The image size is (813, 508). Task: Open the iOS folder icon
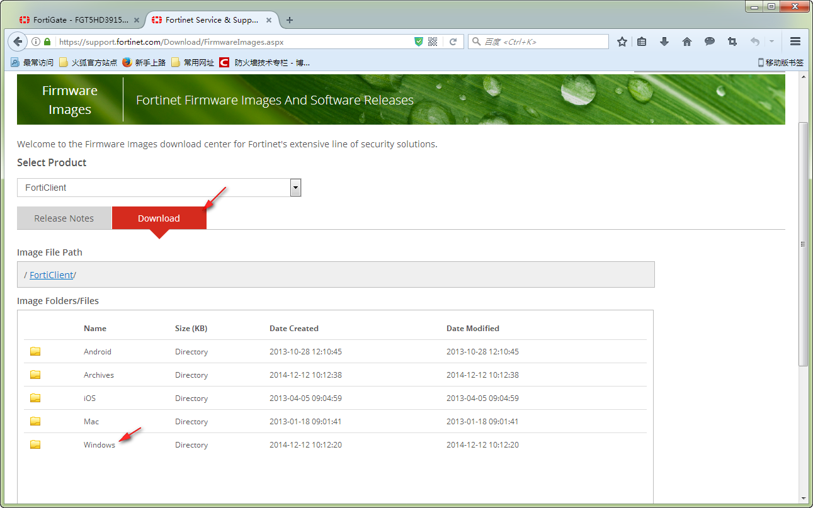coord(35,398)
